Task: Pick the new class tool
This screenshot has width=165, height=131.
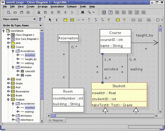Action: click(72, 20)
